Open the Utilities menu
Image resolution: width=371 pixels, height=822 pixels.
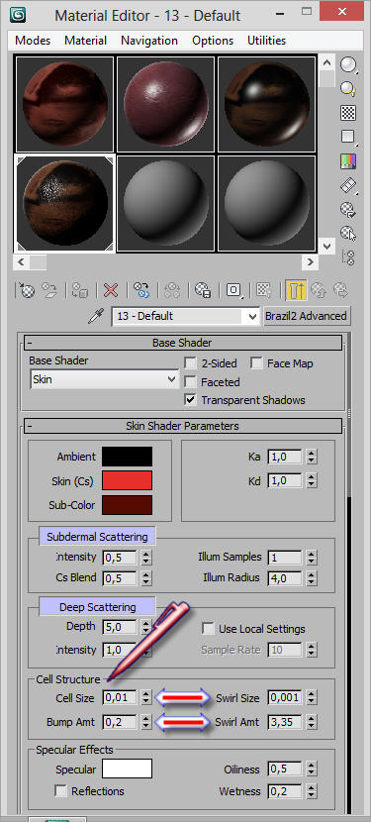coord(267,41)
